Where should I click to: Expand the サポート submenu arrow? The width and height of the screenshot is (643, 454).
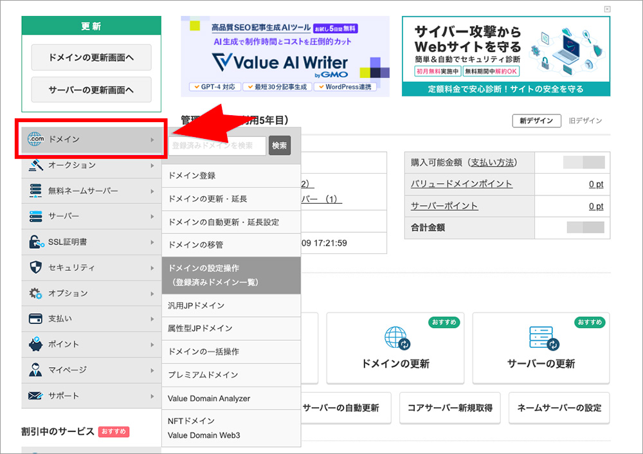tap(152, 396)
